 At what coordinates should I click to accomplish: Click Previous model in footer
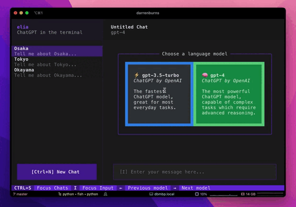click(148, 188)
